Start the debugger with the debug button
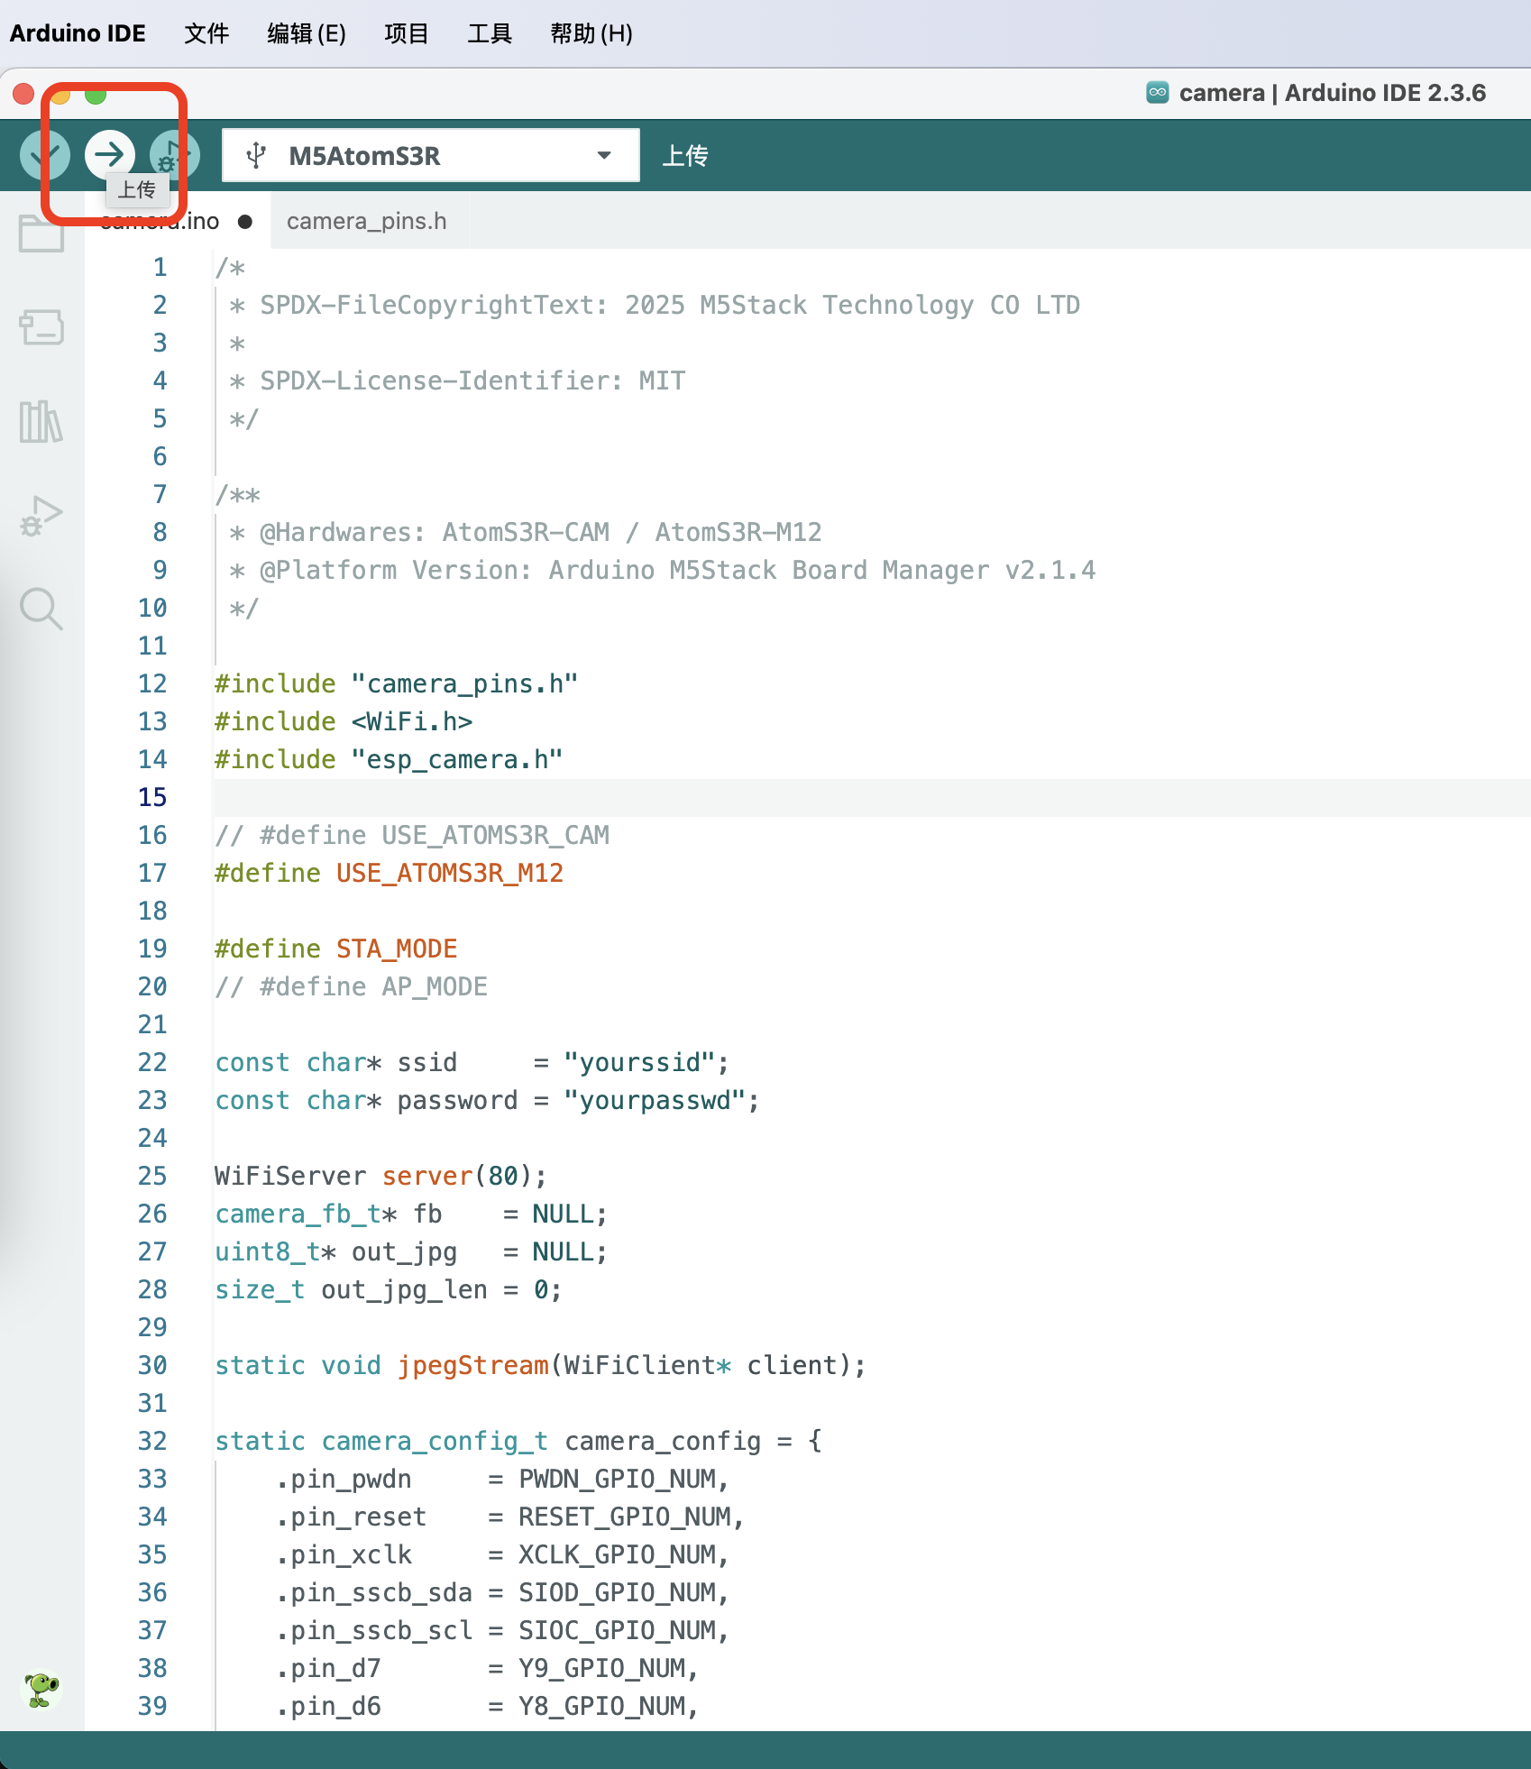 point(174,155)
